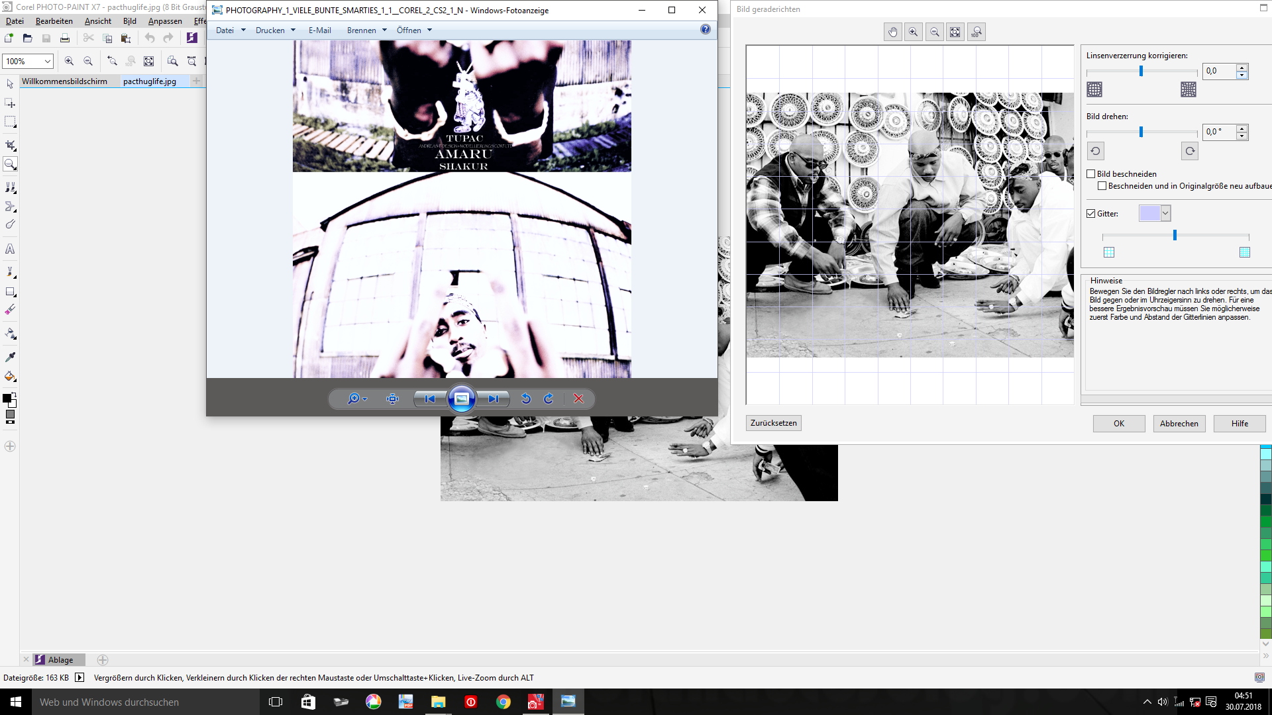Click E-Mail in Fotoanzeige toolbar
Viewport: 1272px width, 715px height.
pyautogui.click(x=320, y=30)
